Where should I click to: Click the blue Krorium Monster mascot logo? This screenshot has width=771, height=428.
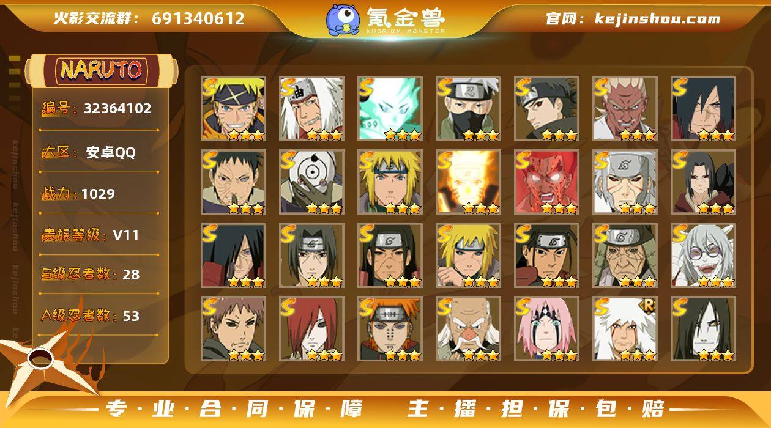pyautogui.click(x=343, y=20)
